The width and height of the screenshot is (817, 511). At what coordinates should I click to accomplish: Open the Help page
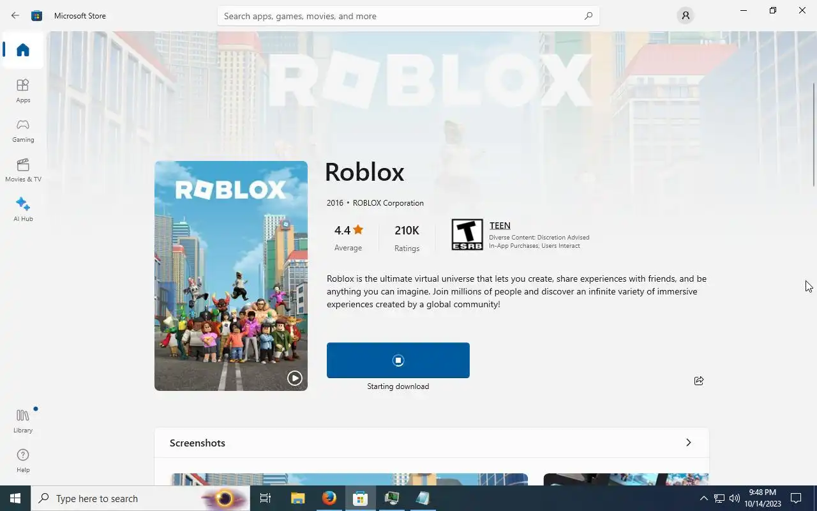pos(23,461)
